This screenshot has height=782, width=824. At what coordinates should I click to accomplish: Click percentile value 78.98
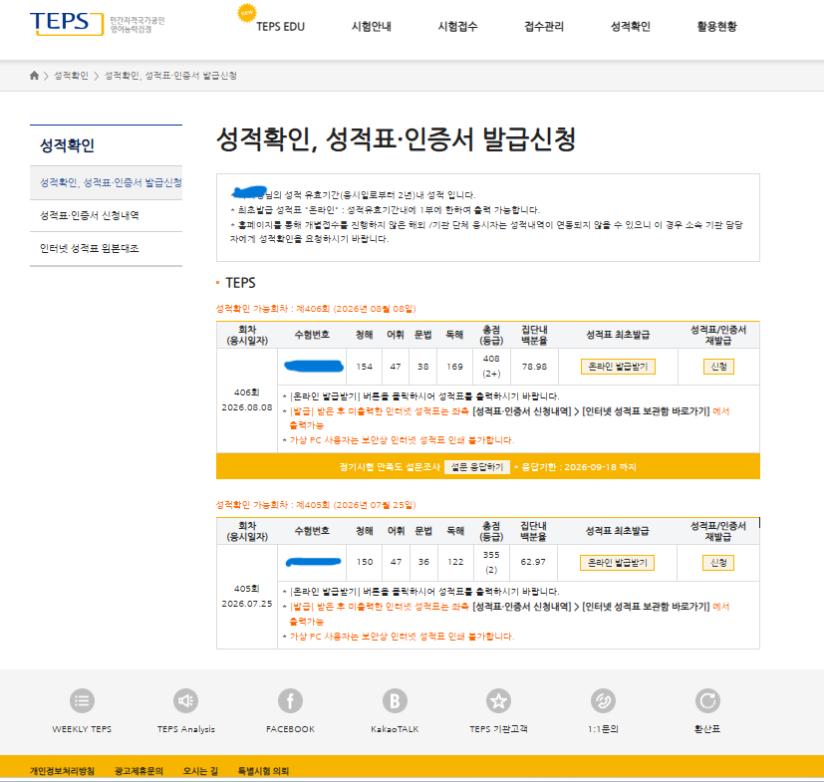(x=534, y=367)
